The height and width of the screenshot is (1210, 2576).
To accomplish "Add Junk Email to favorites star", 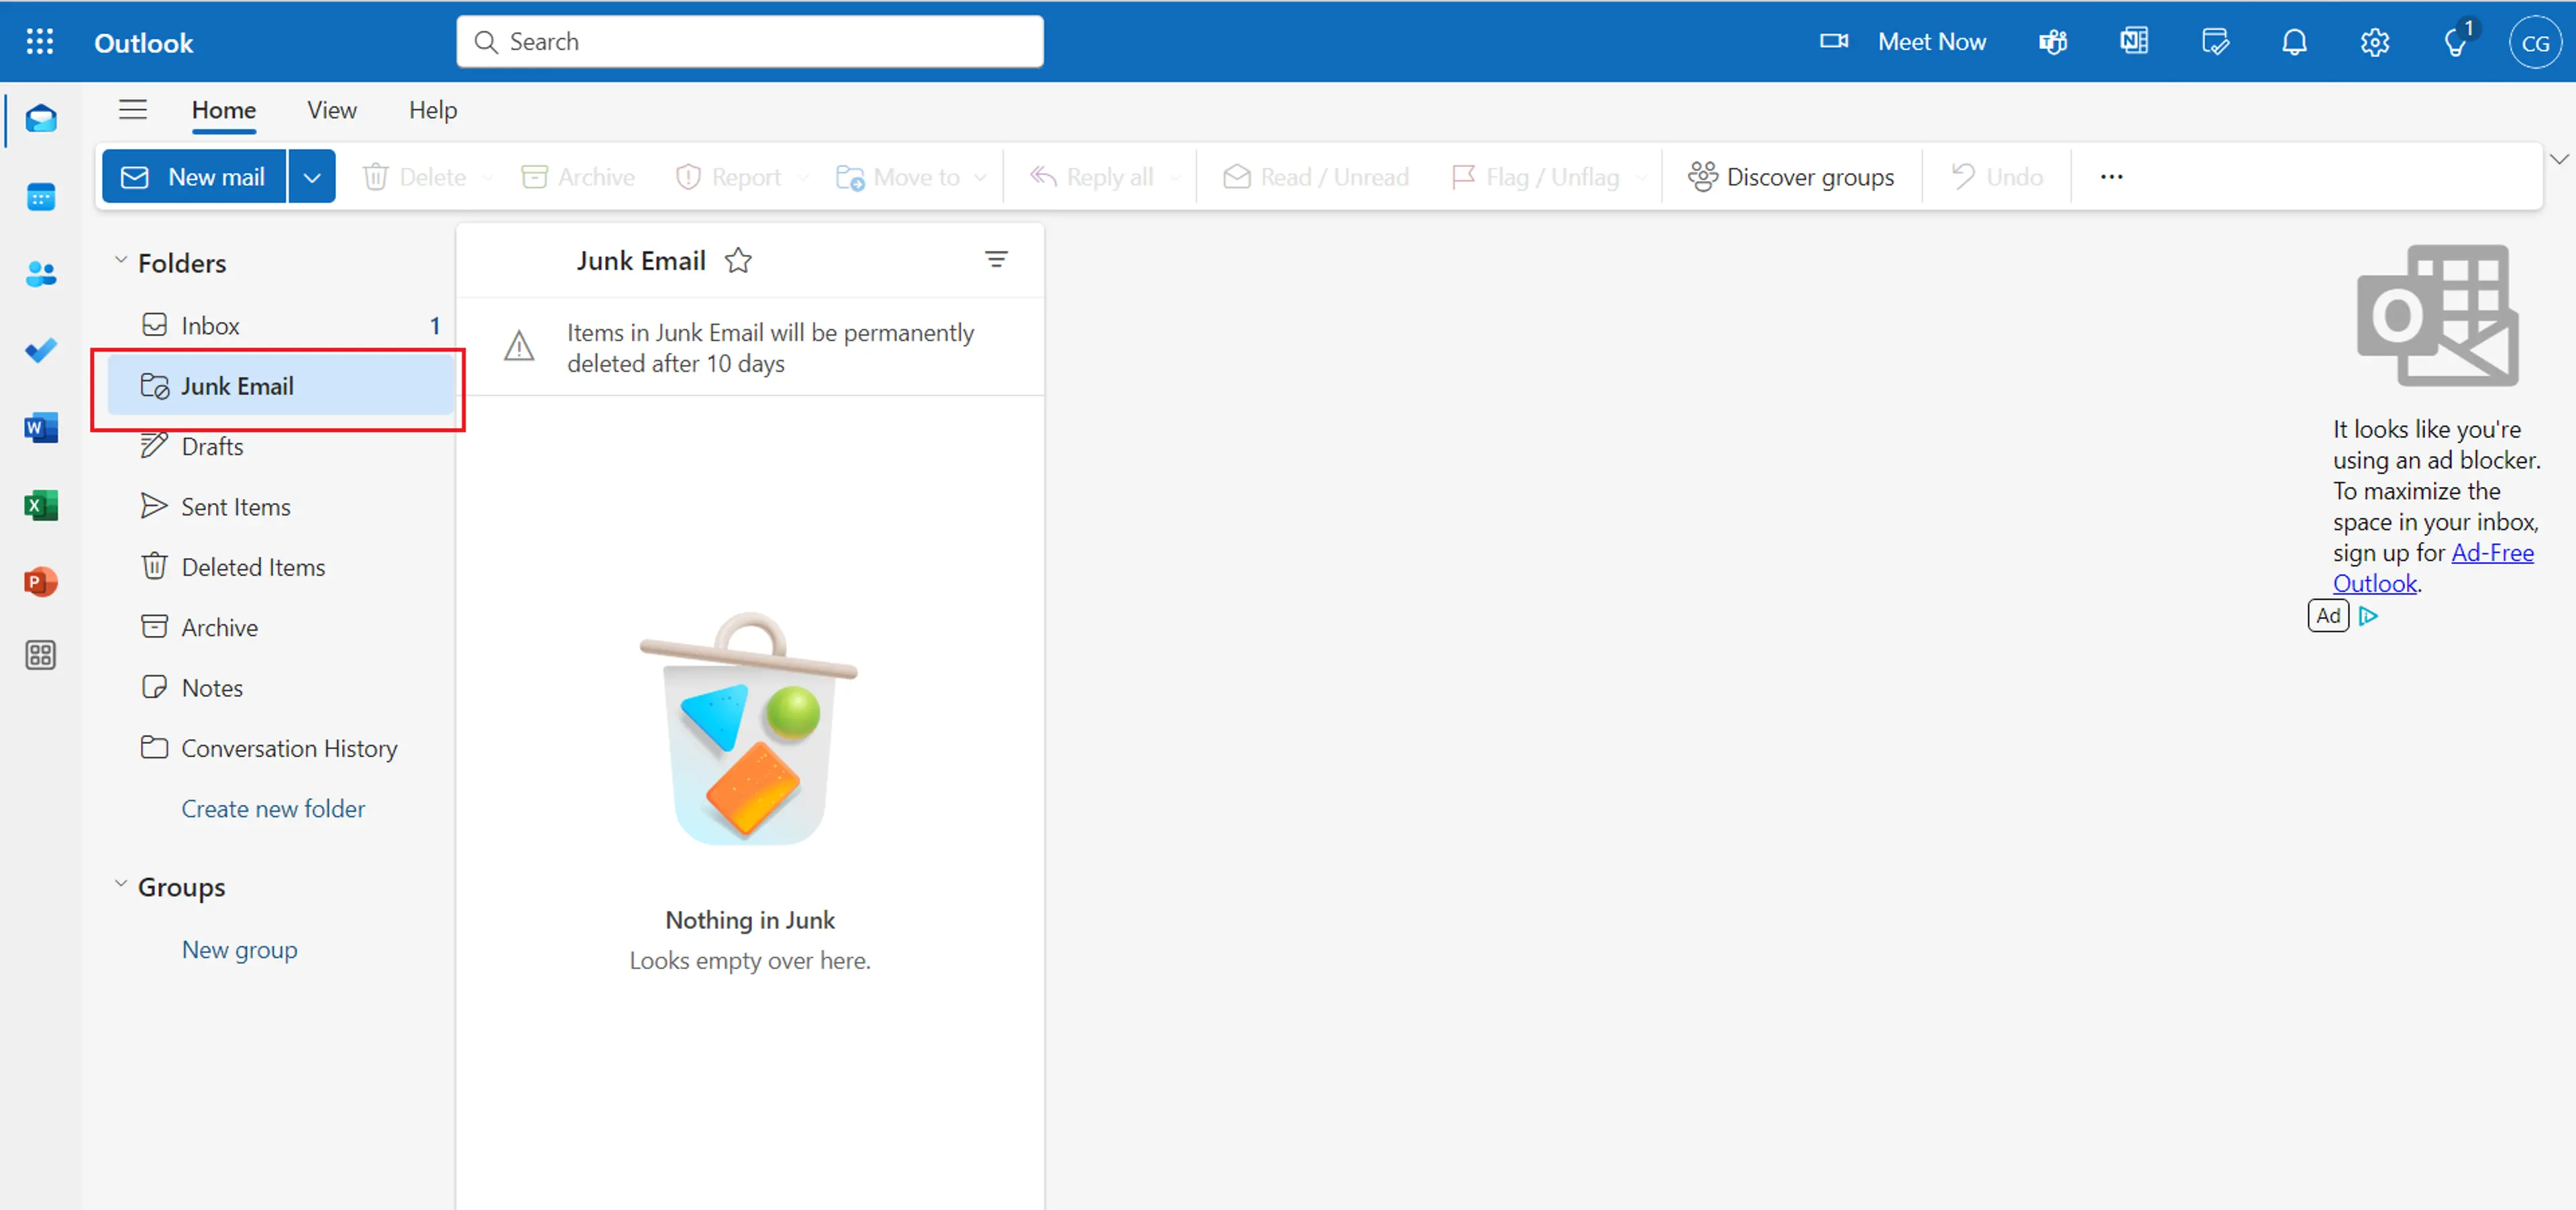I will [738, 261].
